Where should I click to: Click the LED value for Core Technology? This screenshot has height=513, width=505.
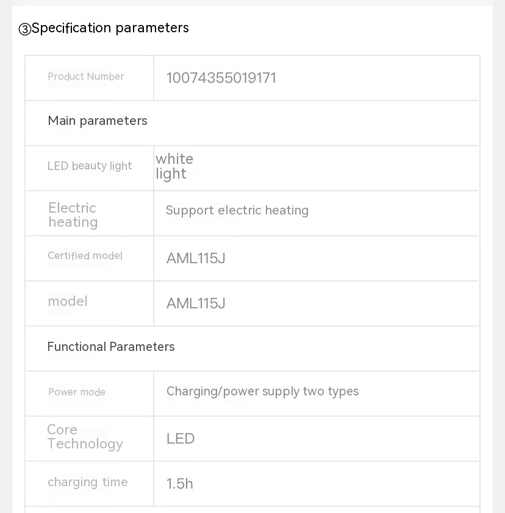(181, 439)
